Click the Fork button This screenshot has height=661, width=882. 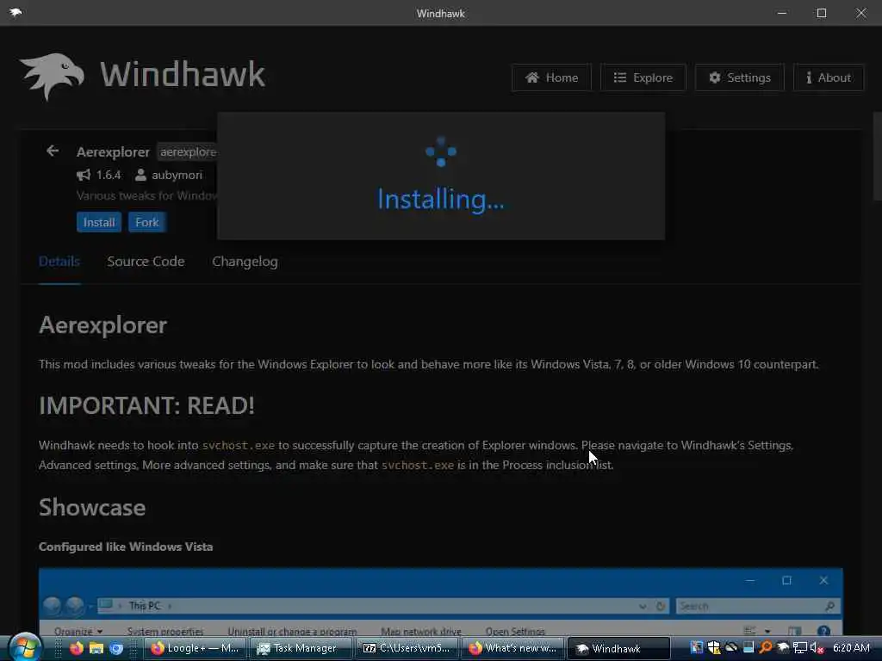pyautogui.click(x=146, y=222)
